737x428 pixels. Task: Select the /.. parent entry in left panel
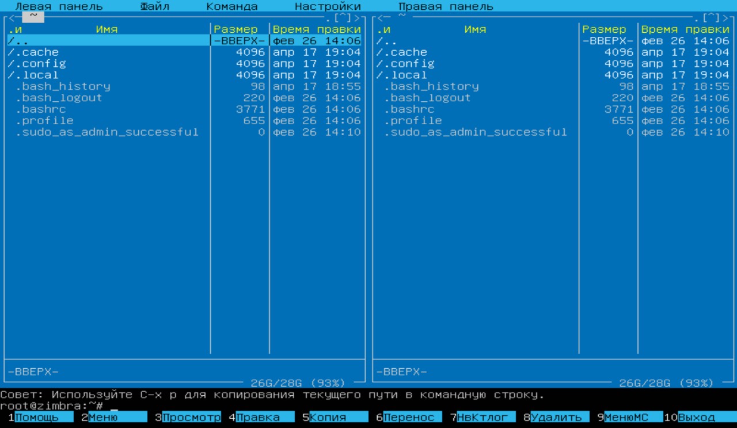(x=184, y=41)
